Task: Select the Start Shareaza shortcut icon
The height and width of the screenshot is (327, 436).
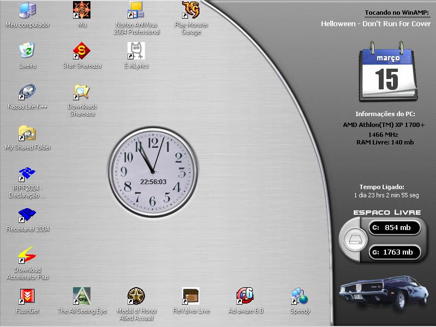Action: [82, 51]
